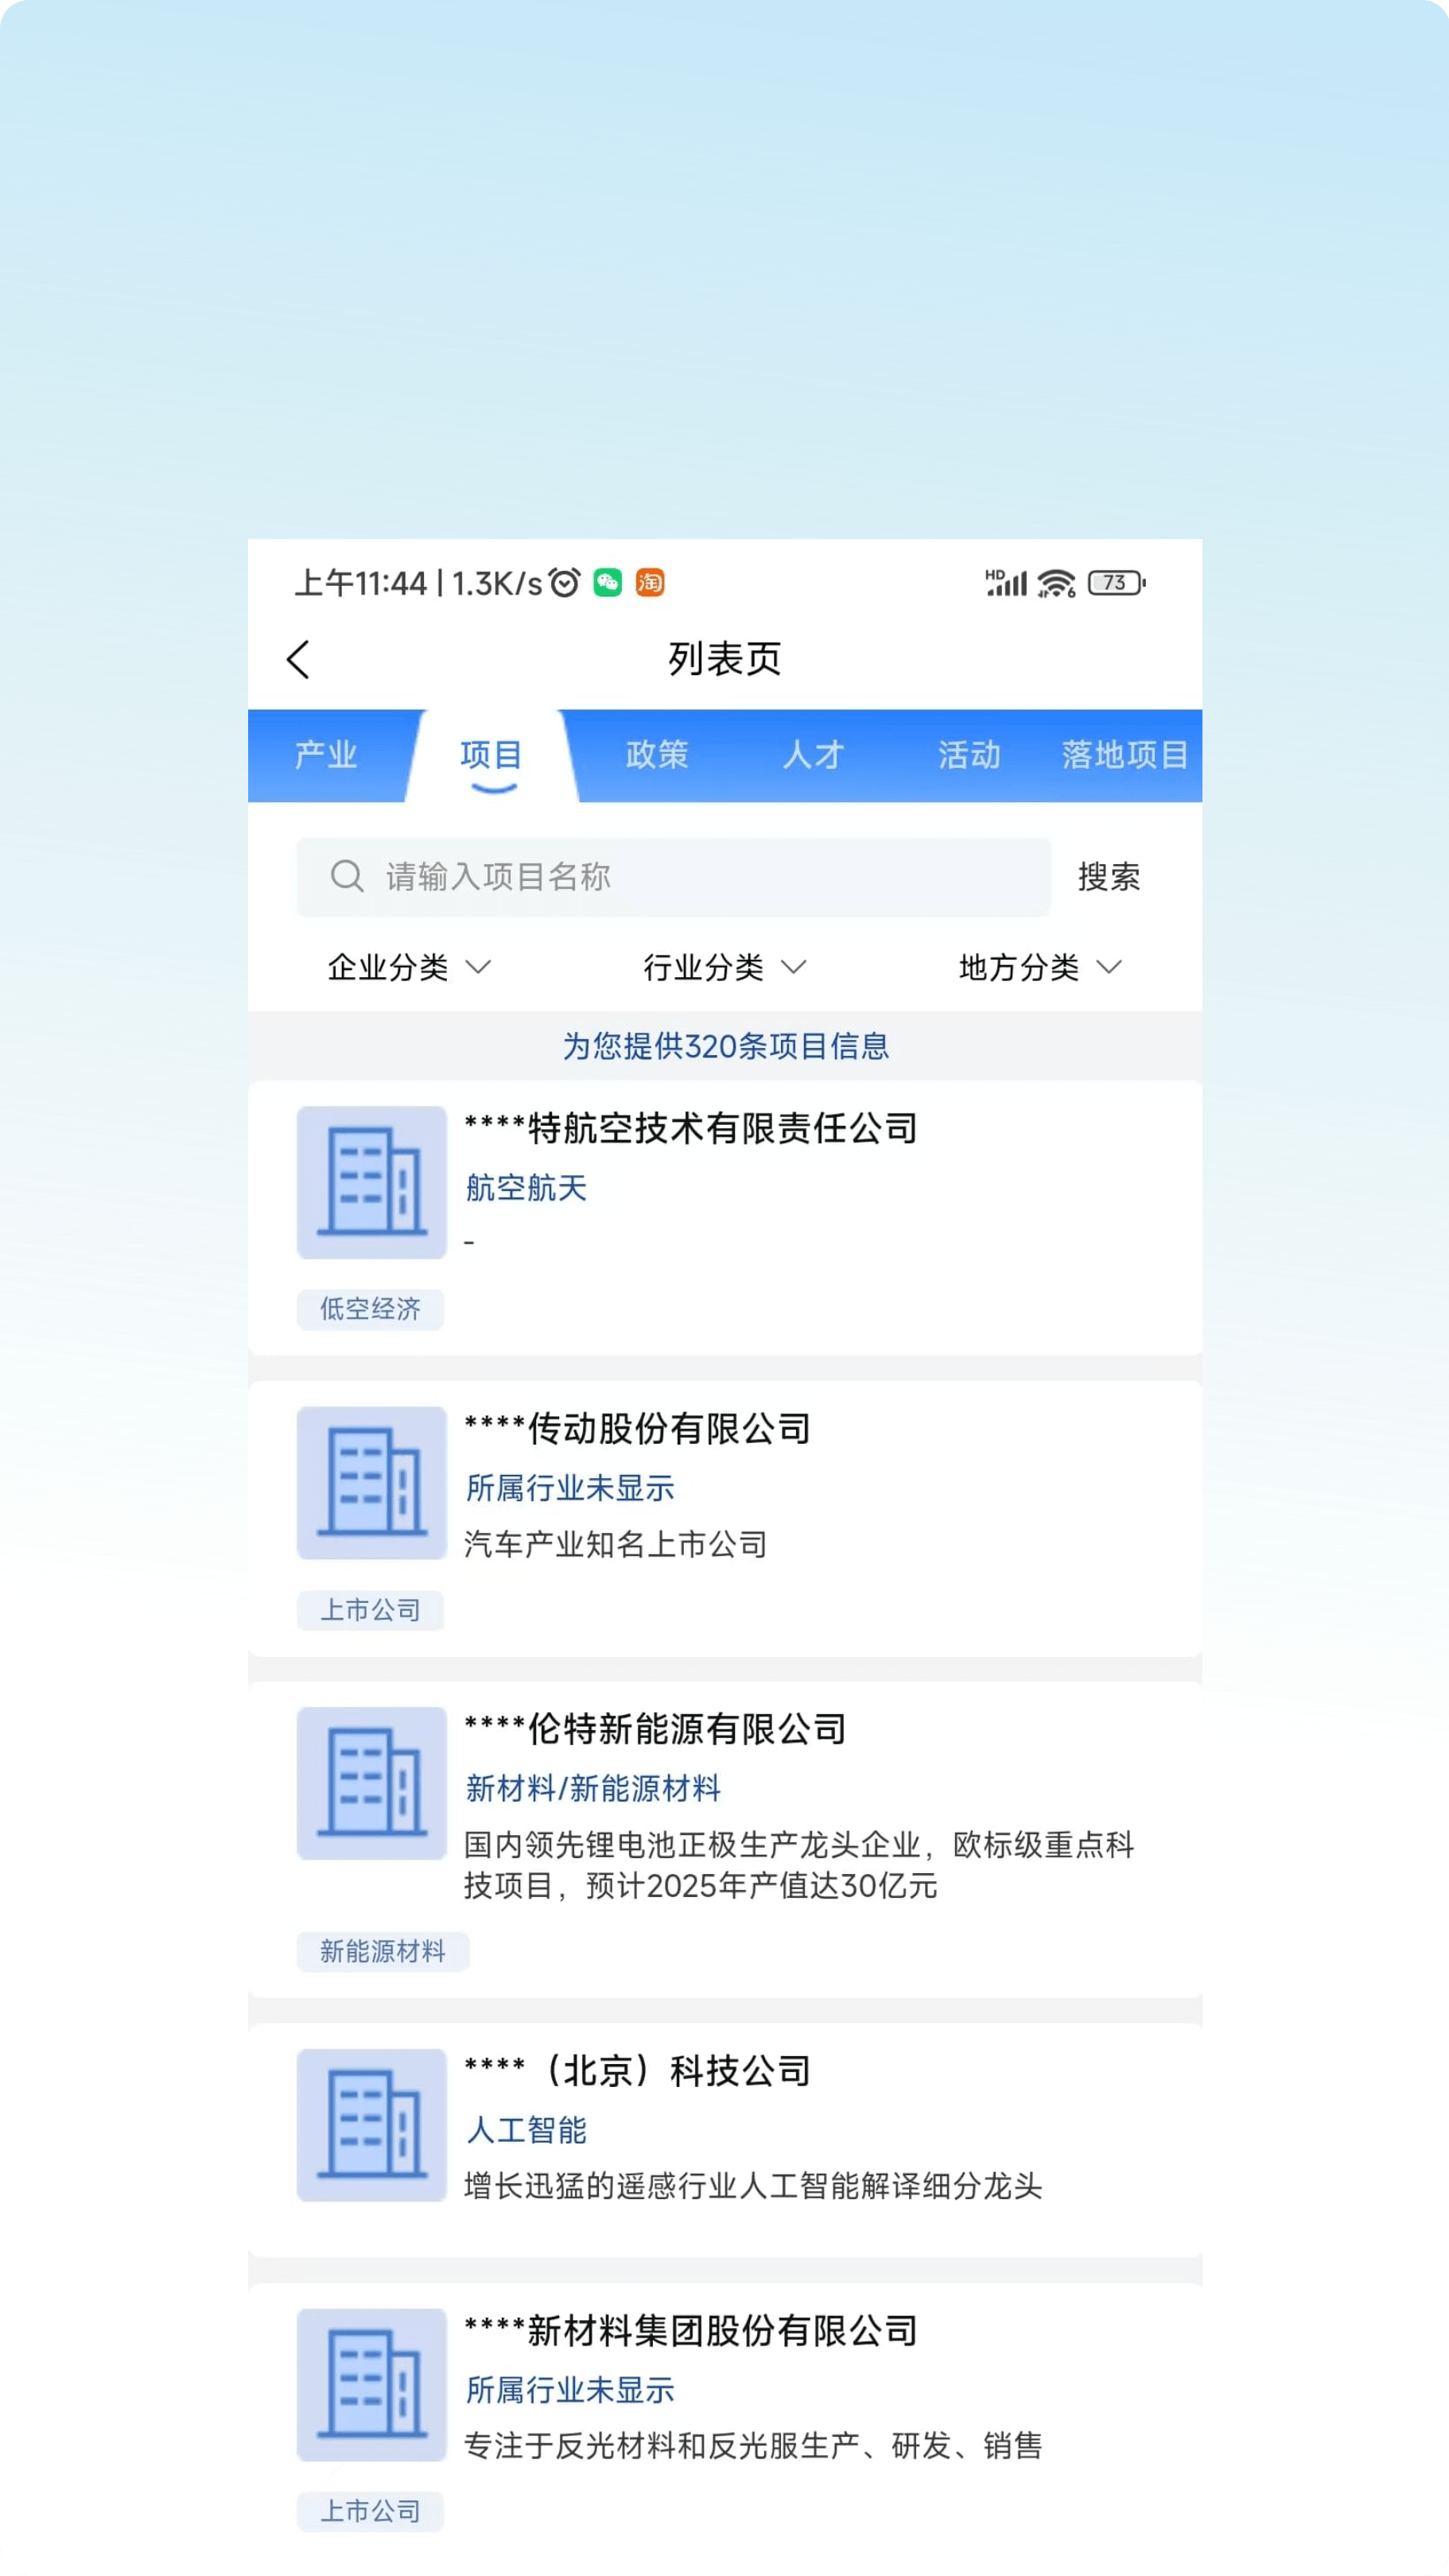Screen dimensions: 1449x2576
Task: Click the search magnifier icon in search bar
Action: coord(347,877)
